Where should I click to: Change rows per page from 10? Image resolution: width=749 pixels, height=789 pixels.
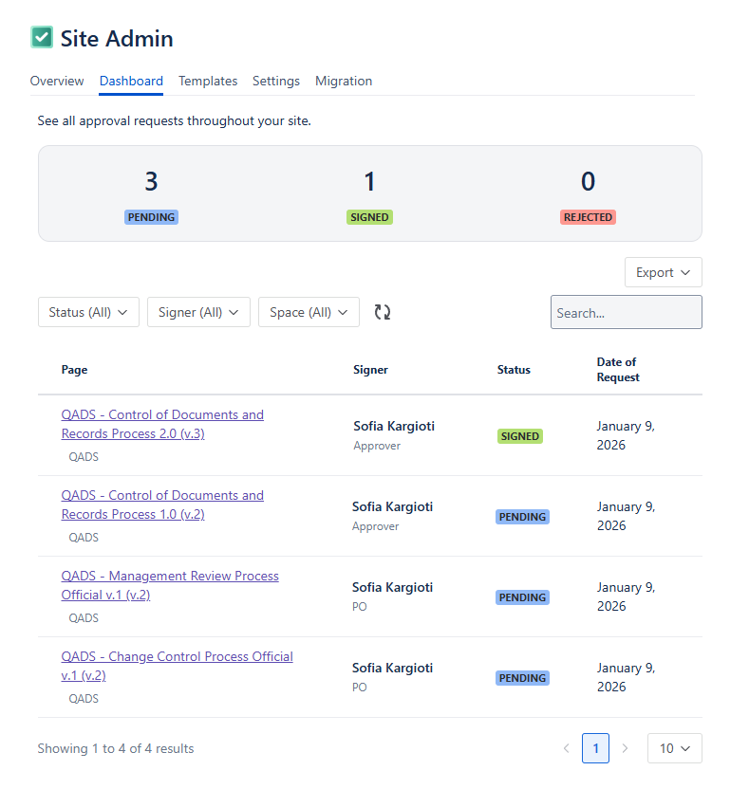tap(674, 748)
